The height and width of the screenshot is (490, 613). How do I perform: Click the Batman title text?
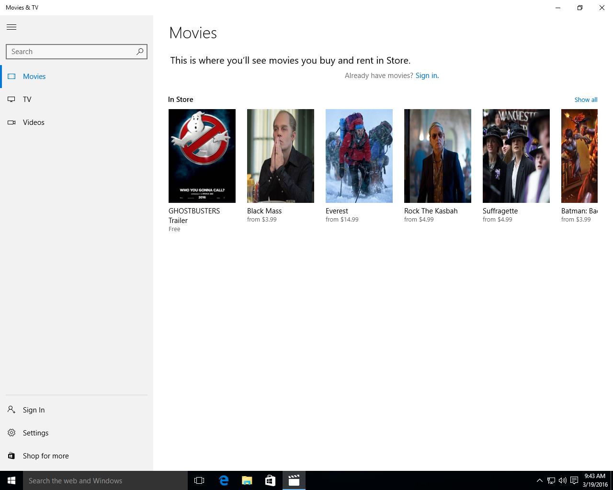[579, 211]
